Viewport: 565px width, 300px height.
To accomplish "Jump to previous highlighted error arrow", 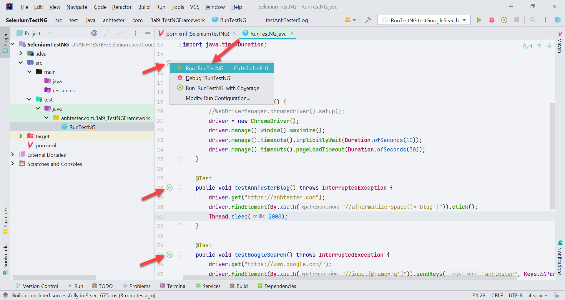I will point(539,46).
